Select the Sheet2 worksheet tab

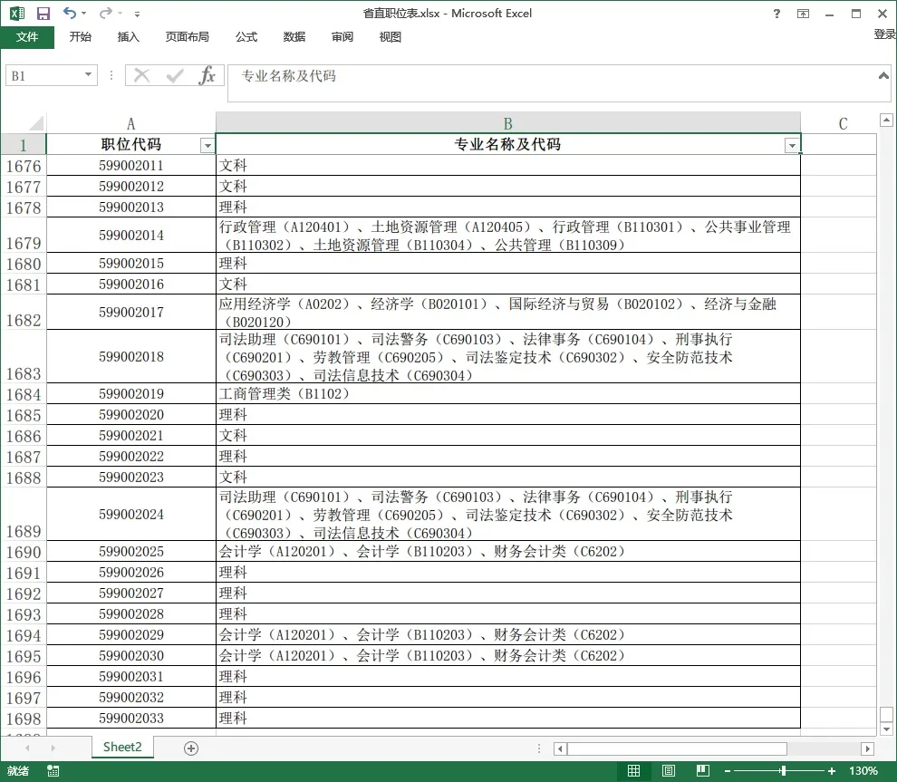[122, 748]
